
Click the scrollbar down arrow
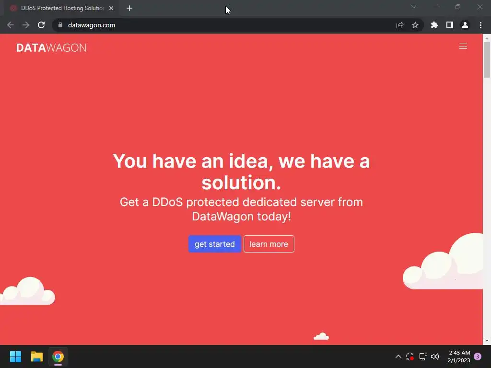click(x=487, y=341)
